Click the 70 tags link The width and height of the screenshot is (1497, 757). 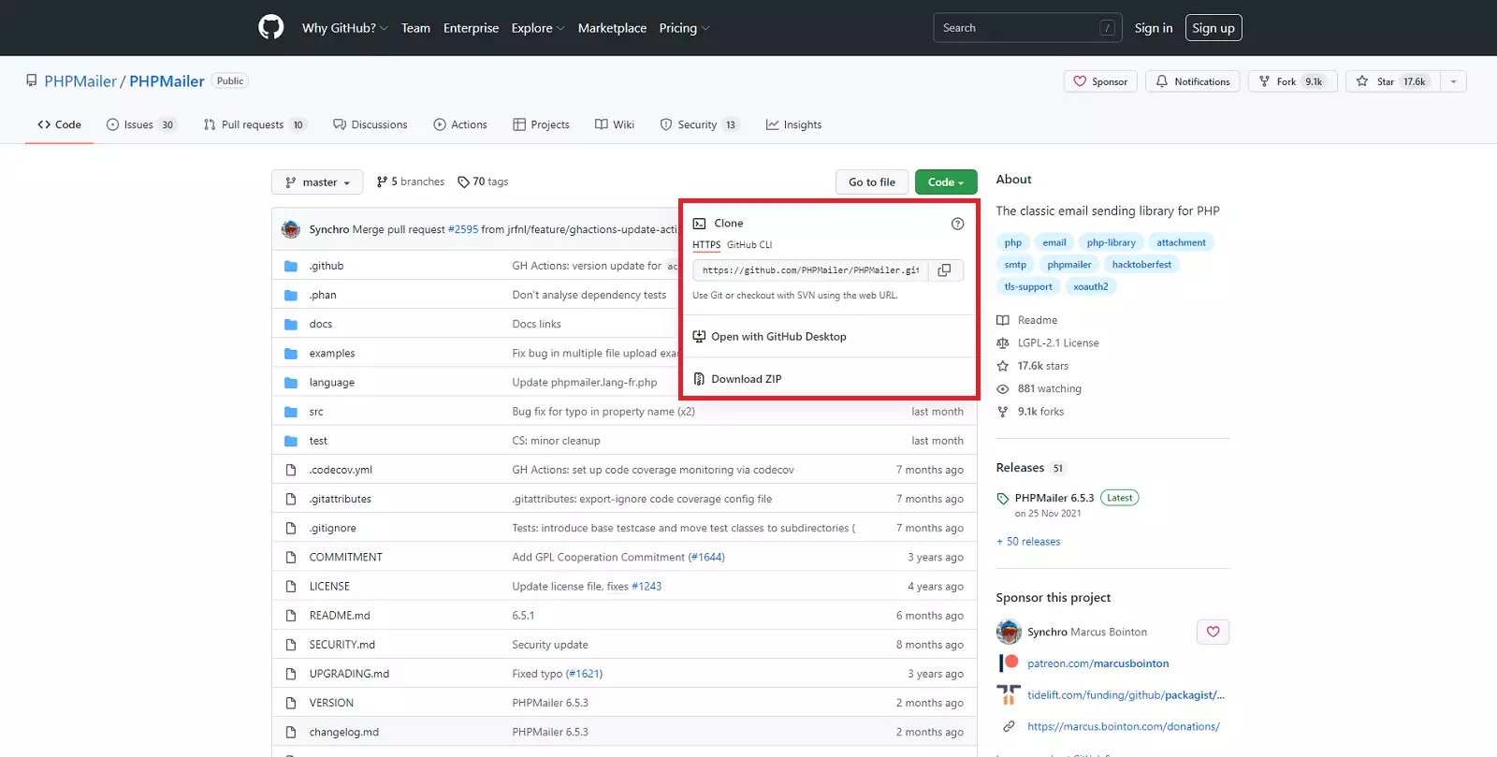click(x=483, y=182)
